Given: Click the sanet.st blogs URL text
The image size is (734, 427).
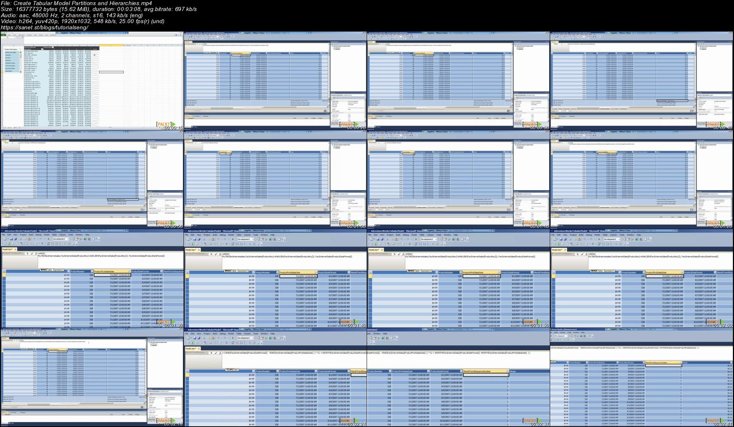Looking at the screenshot, I should [44, 28].
